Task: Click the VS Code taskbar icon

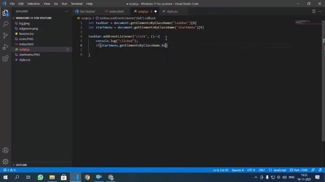Action: (76, 177)
